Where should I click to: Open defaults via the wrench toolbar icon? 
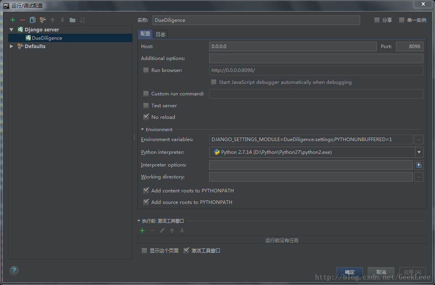(43, 20)
